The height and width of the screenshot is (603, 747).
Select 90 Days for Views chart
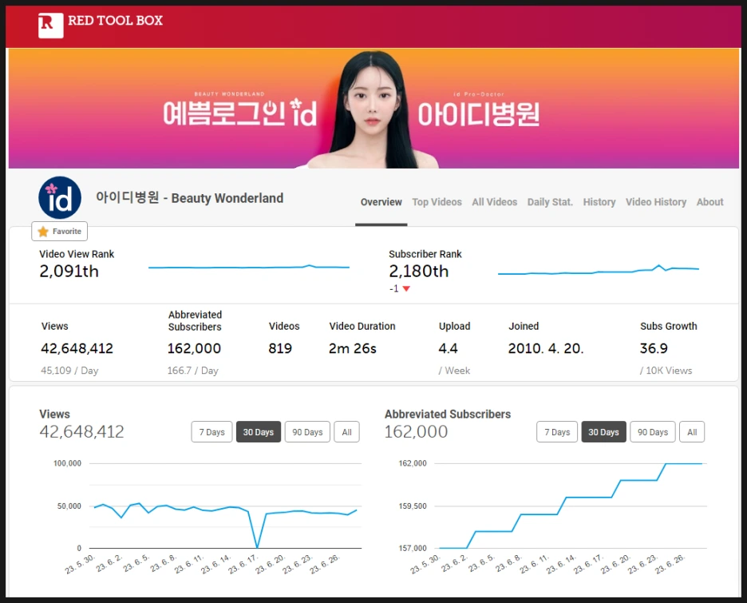point(307,432)
